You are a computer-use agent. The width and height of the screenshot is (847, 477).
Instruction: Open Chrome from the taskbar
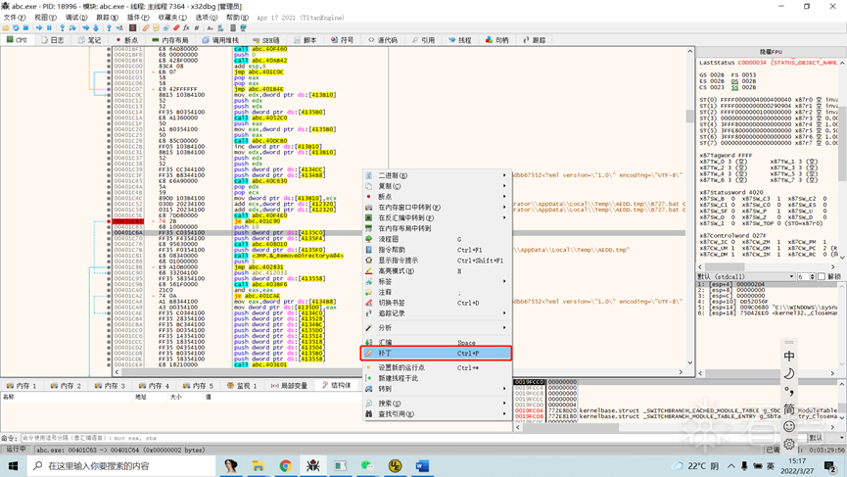(x=286, y=465)
